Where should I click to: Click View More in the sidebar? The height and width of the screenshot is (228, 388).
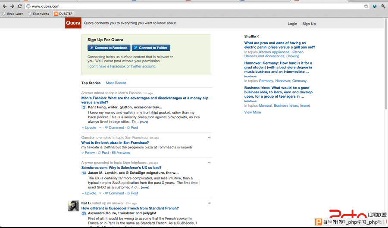pos(252,112)
